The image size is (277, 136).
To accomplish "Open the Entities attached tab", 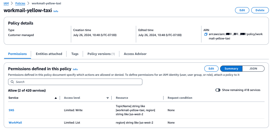I will [x=49, y=54].
